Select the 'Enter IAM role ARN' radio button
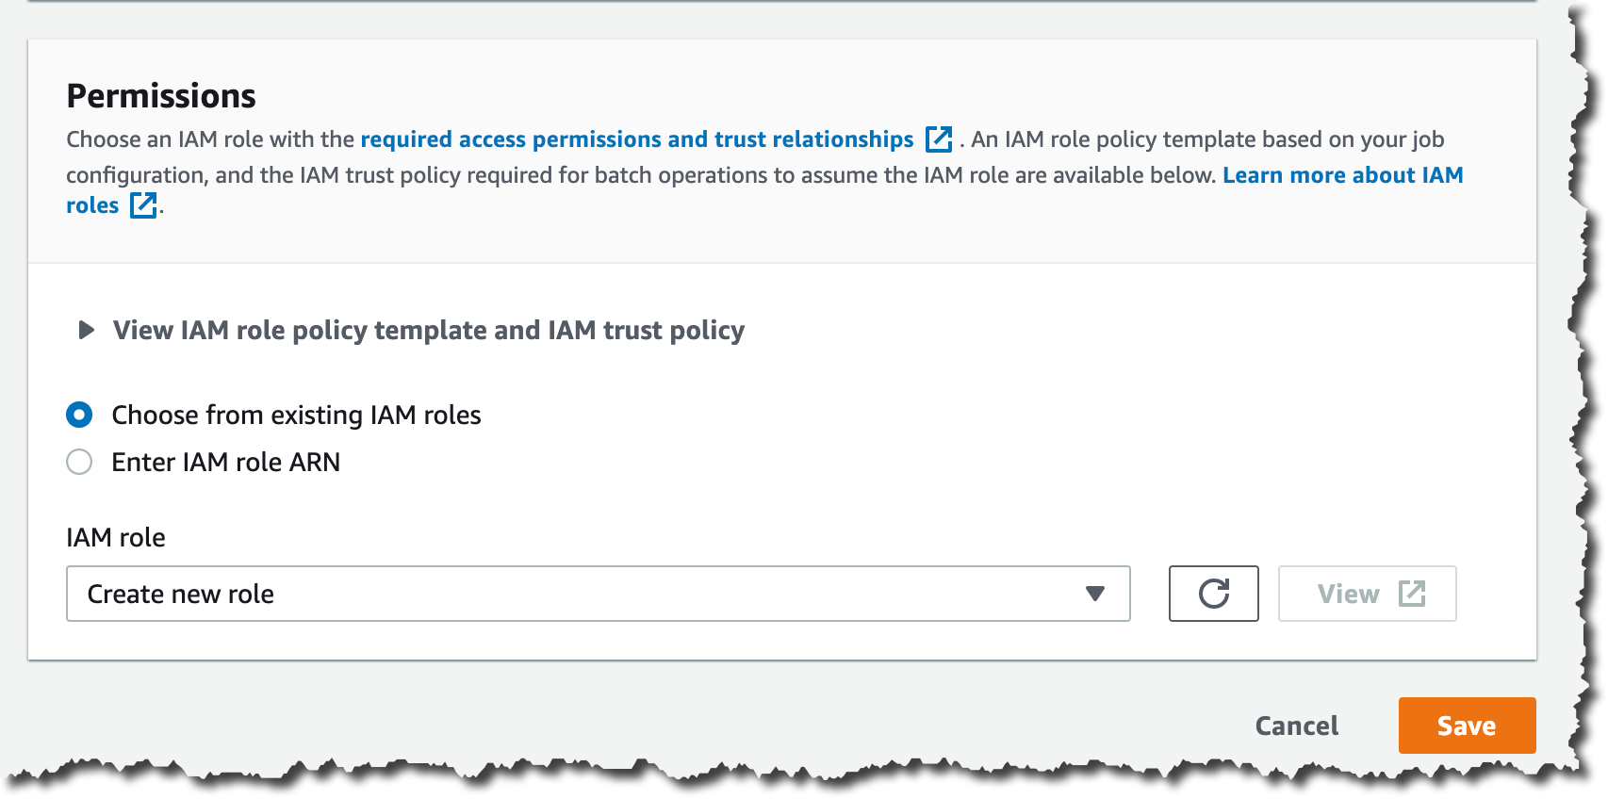1608x799 pixels. (79, 462)
